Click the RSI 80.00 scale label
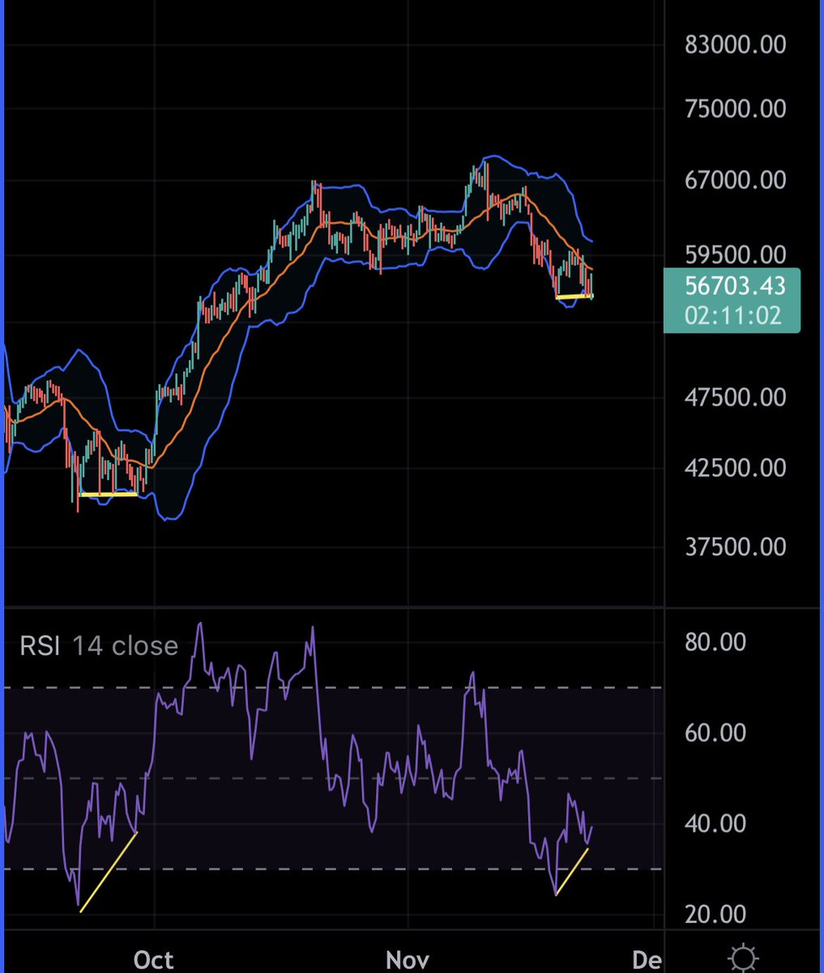This screenshot has height=973, width=824. (715, 642)
